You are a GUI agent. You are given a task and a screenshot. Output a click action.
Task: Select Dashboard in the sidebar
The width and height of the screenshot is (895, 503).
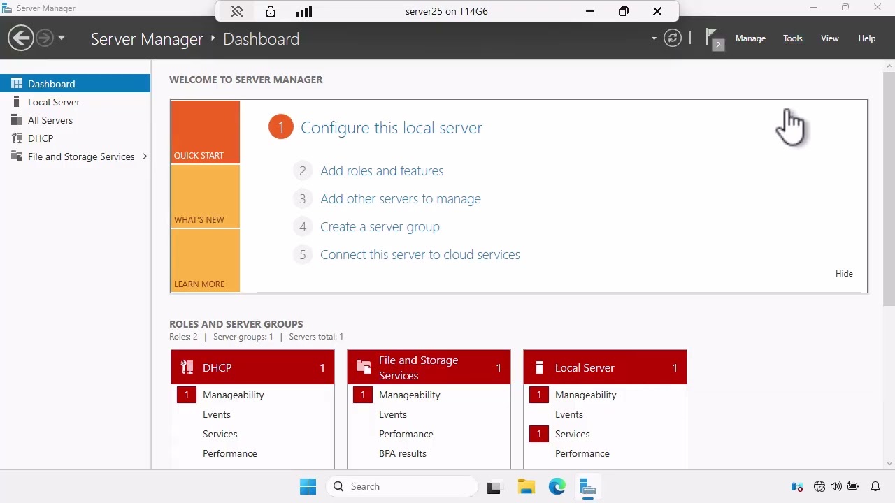click(75, 84)
